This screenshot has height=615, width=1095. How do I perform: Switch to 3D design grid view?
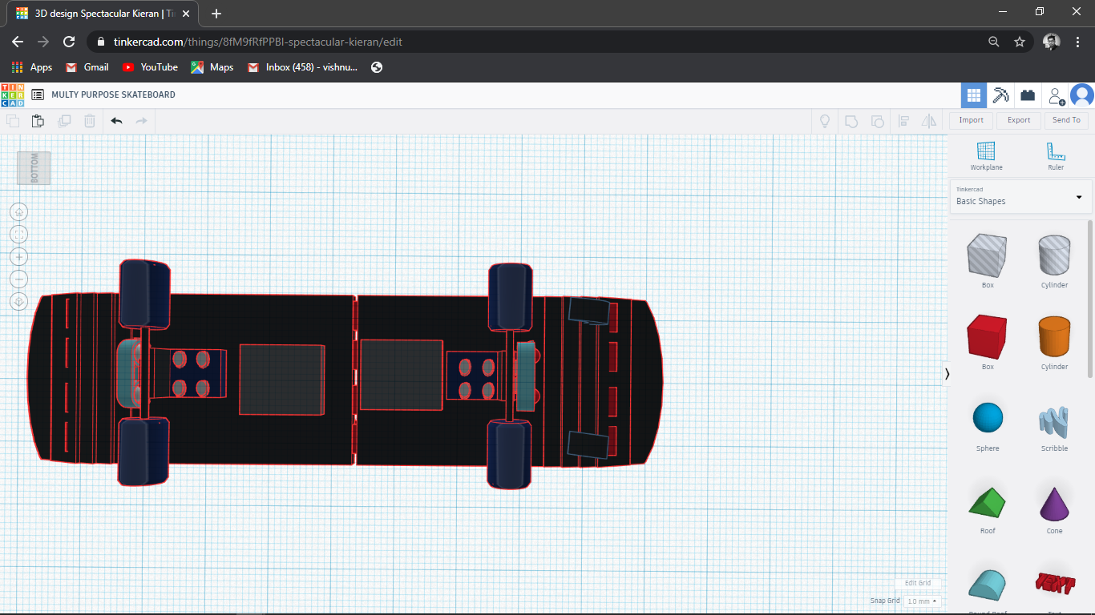pos(974,95)
